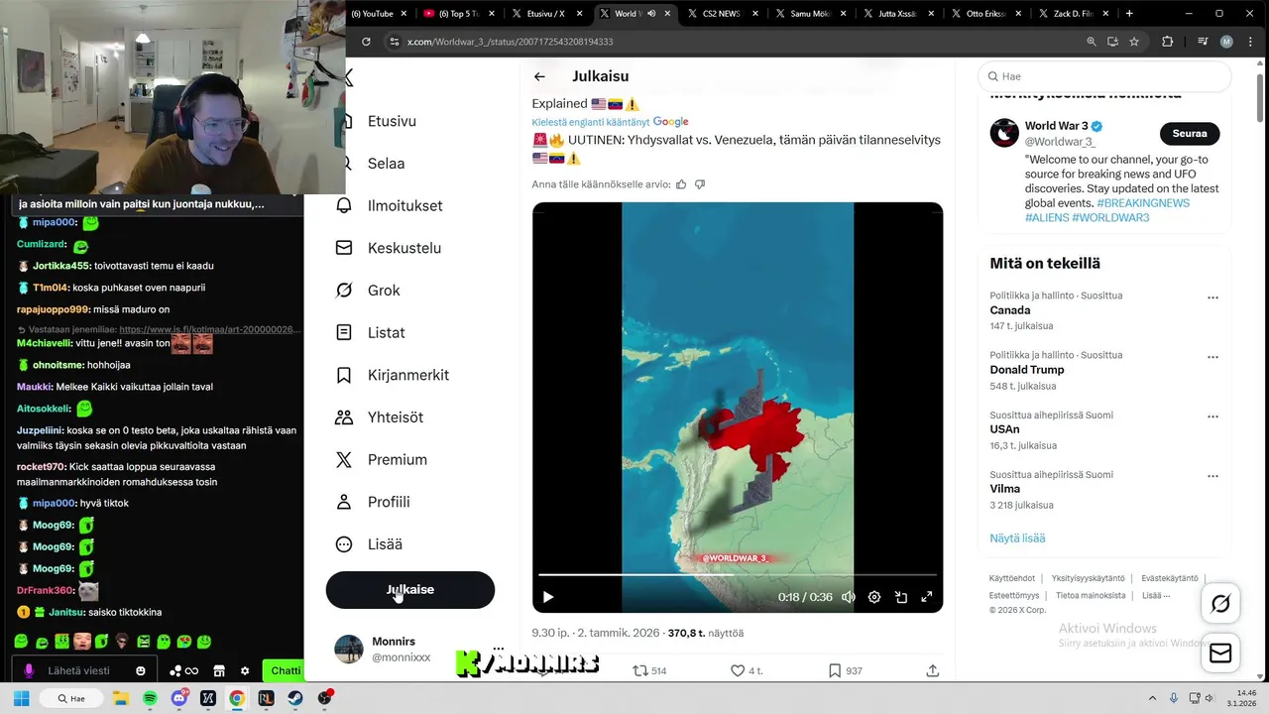Screen dimensions: 1269x714
Task: Switch to the Top 5 YouTube tab
Action: (458, 14)
